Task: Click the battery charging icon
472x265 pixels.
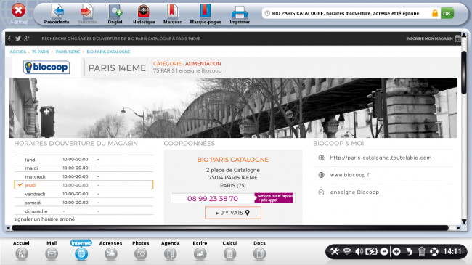Action: click(371, 251)
